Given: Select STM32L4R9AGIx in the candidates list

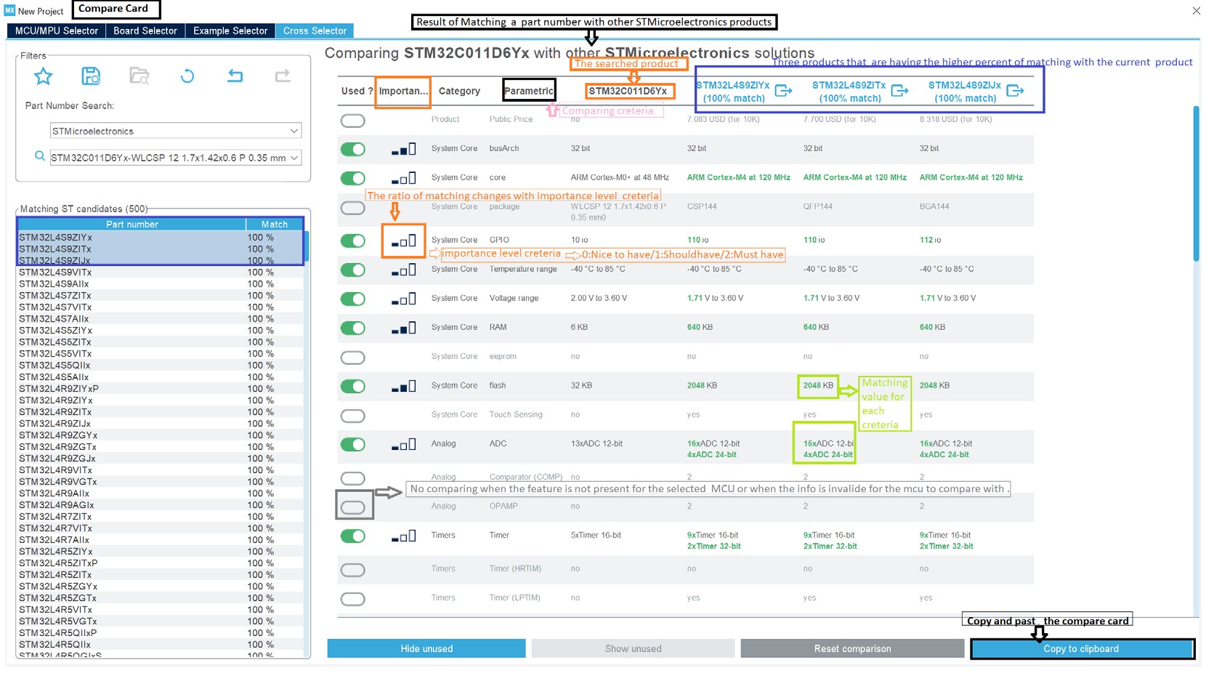Looking at the screenshot, I should (160, 505).
